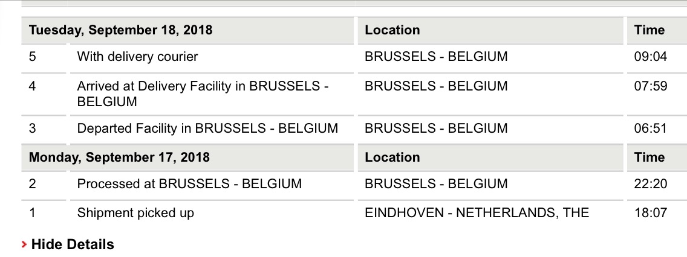Select the Monday, September 17, 2018 header
687x257 pixels.
[119, 157]
